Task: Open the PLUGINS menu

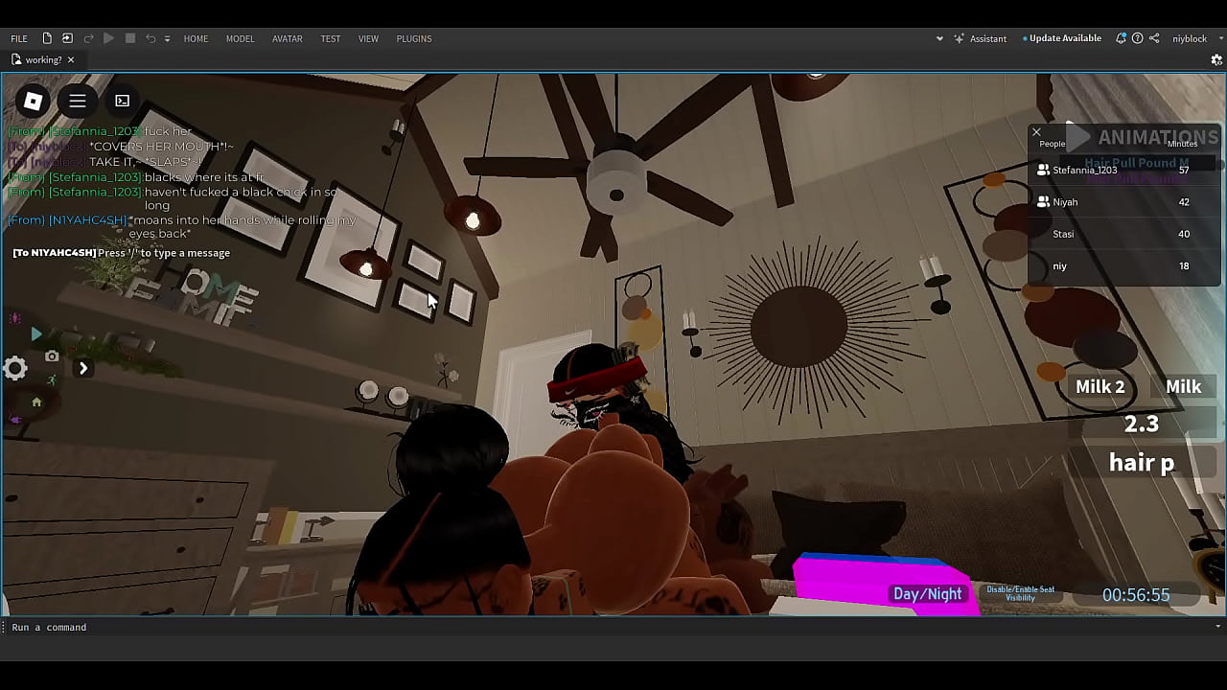Action: 414,38
